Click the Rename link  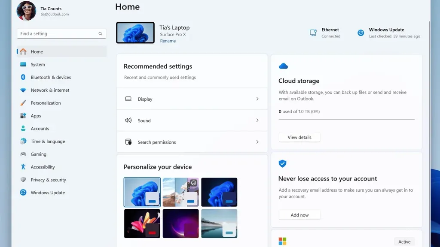(x=168, y=41)
